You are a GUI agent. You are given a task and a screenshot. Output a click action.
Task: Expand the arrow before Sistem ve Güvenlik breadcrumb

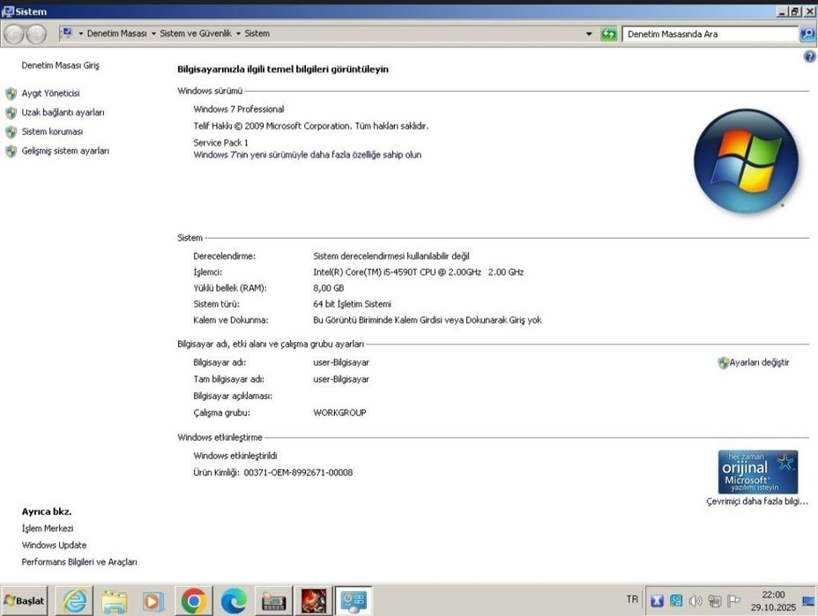click(x=153, y=33)
